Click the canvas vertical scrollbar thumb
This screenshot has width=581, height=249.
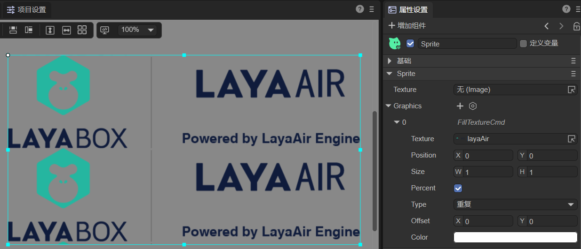click(x=374, y=171)
